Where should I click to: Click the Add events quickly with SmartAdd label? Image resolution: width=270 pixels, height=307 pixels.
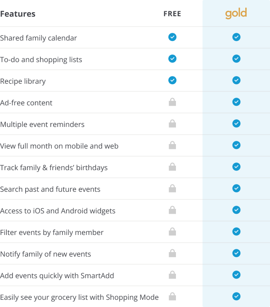point(57,275)
